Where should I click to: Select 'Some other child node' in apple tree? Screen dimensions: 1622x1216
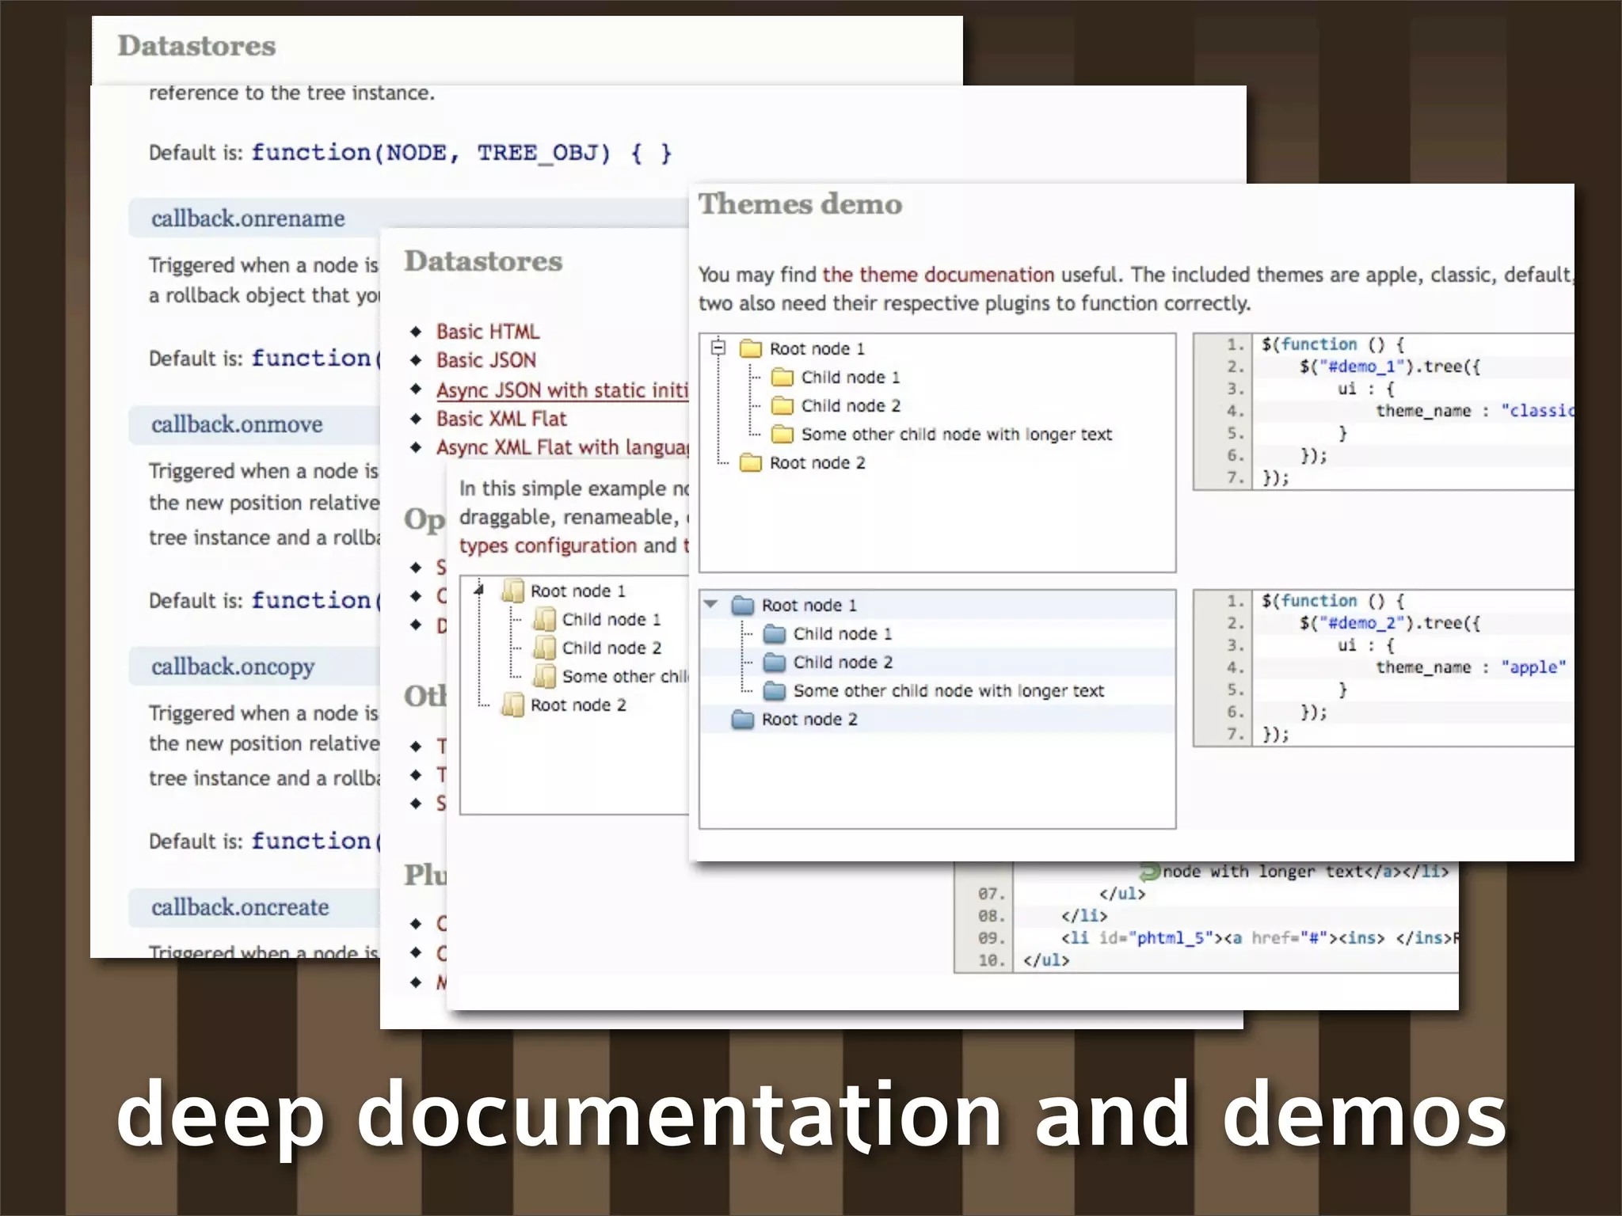(947, 691)
